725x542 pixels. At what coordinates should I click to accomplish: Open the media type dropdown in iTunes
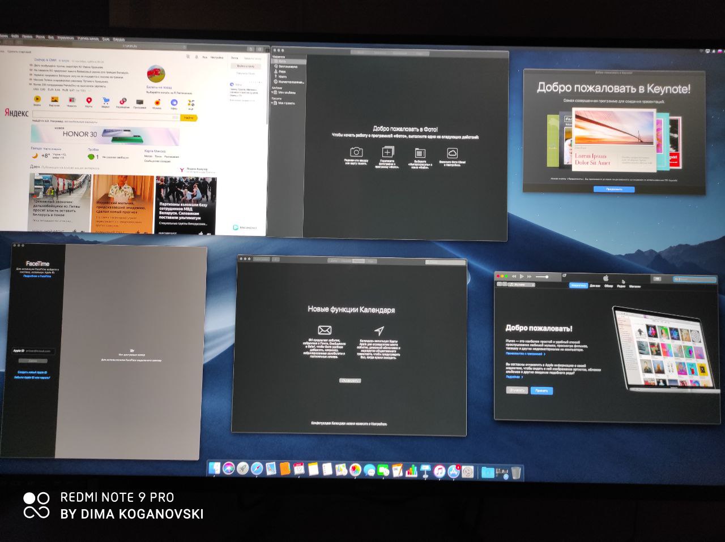(x=522, y=285)
